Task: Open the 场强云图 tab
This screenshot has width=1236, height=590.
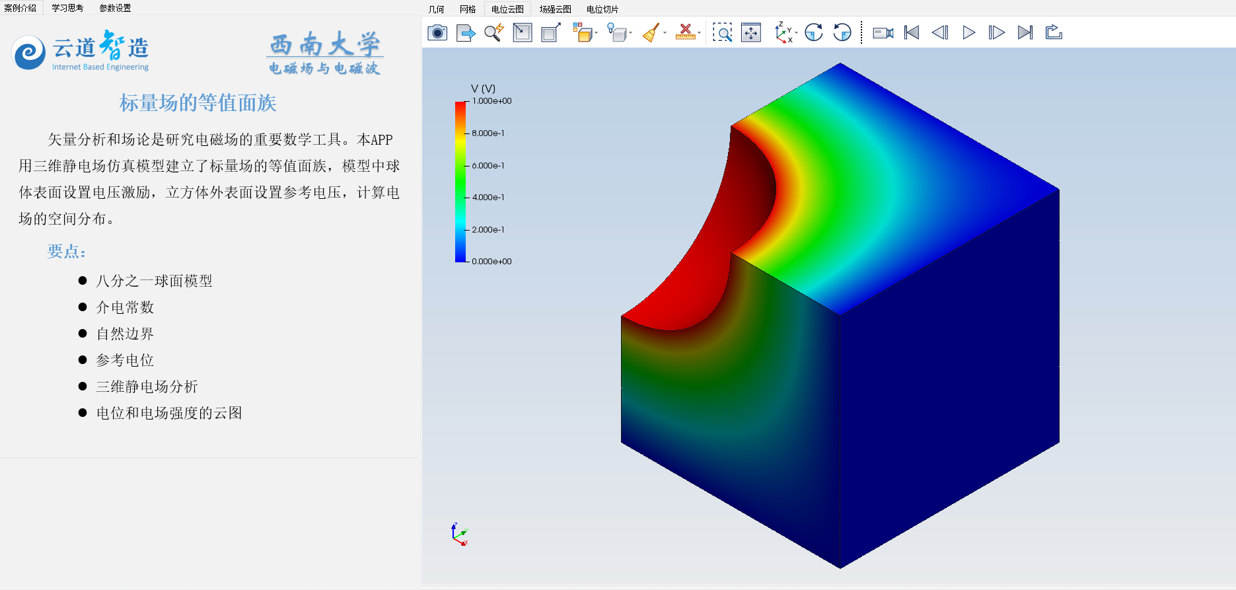Action: (x=555, y=9)
